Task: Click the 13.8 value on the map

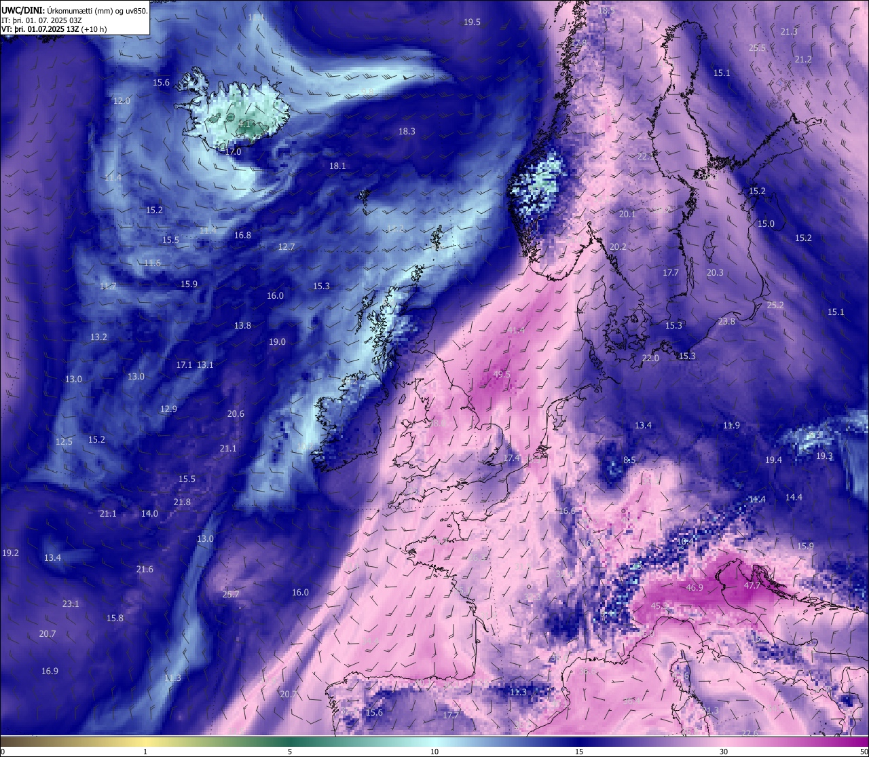Action: pyautogui.click(x=242, y=325)
